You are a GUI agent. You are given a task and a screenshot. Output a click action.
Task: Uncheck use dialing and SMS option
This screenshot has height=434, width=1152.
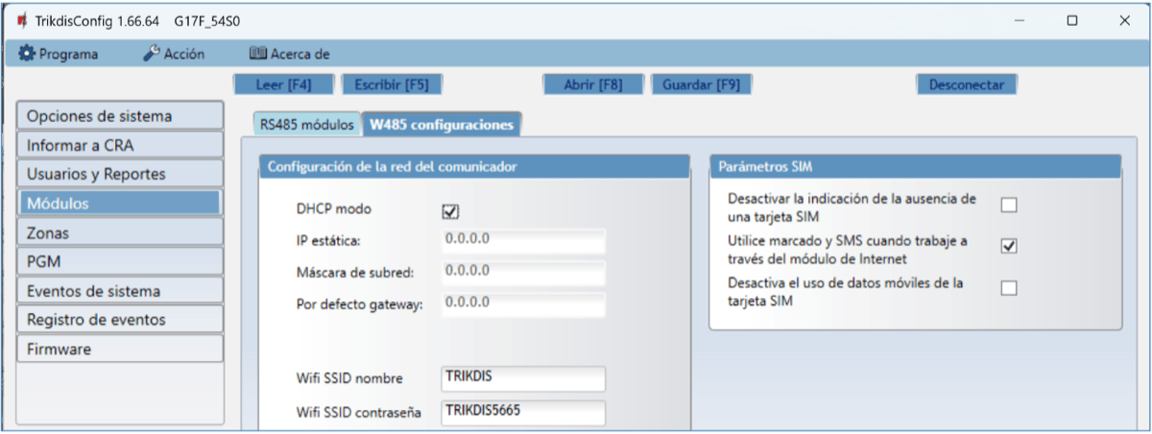coord(1009,247)
